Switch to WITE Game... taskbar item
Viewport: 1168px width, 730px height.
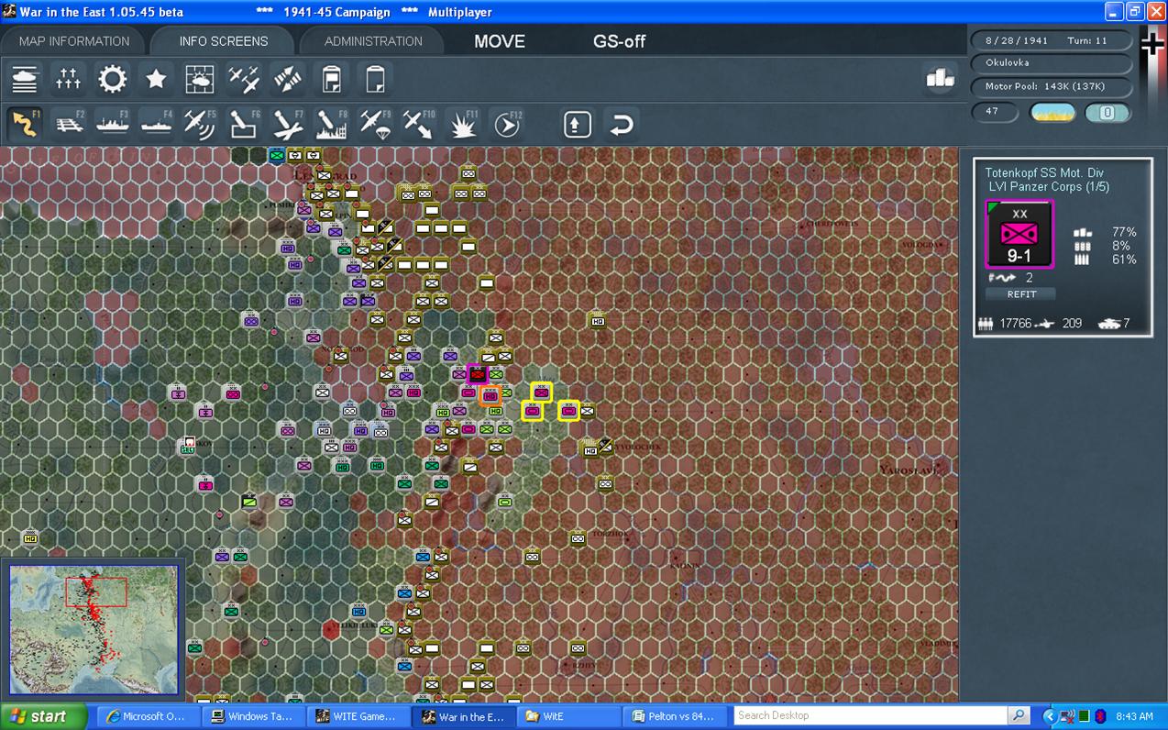click(357, 716)
